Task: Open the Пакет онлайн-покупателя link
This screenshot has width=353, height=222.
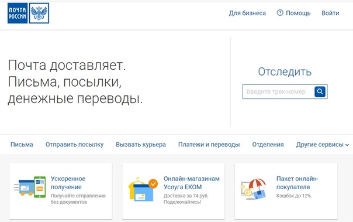Action: 297,183
